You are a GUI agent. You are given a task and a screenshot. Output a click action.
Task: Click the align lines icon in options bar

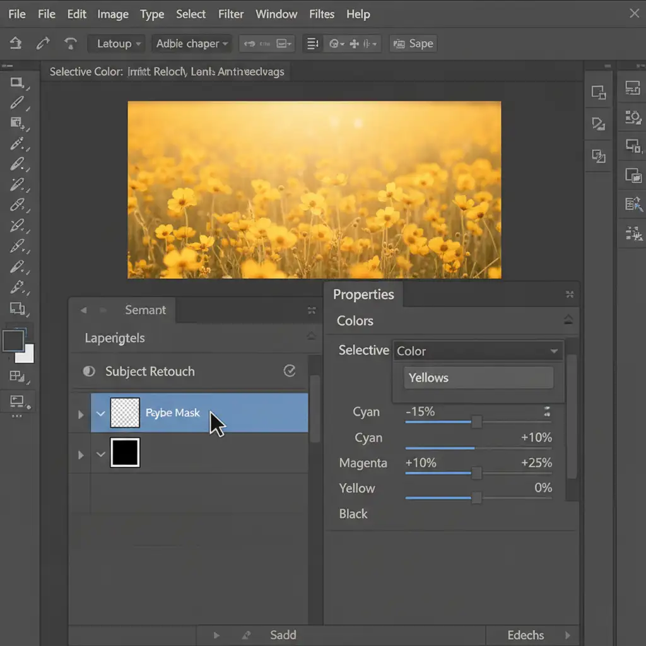312,44
